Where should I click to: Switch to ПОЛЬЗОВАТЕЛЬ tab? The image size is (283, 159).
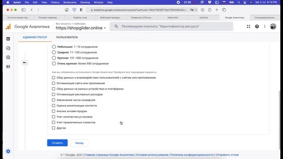[x=67, y=37]
